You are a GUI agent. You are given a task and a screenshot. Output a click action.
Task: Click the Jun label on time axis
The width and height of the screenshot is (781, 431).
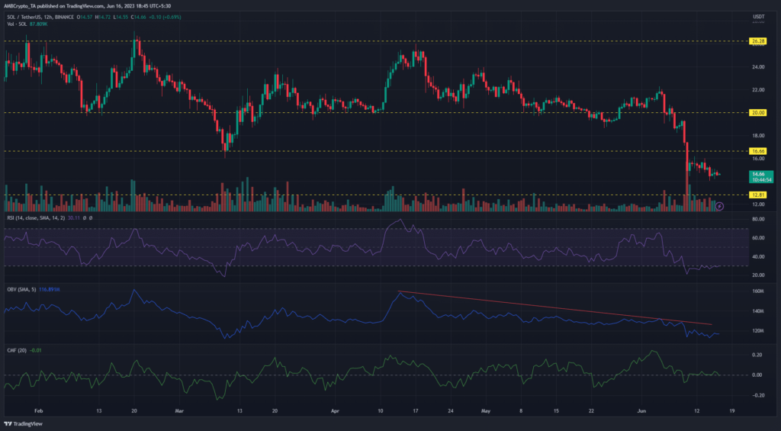[x=644, y=410]
